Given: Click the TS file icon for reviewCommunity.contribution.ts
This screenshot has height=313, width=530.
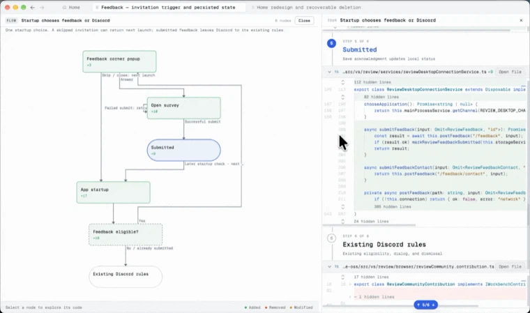Looking at the screenshot, I should [x=336, y=267].
